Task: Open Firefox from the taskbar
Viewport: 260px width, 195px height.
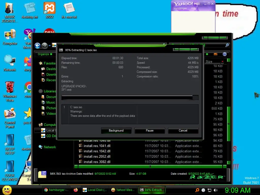Action: coord(75,190)
